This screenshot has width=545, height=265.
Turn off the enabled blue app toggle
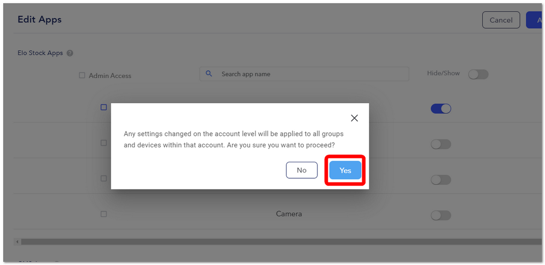pyautogui.click(x=441, y=109)
